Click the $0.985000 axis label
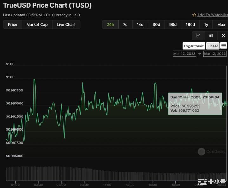 pyautogui.click(x=14, y=156)
